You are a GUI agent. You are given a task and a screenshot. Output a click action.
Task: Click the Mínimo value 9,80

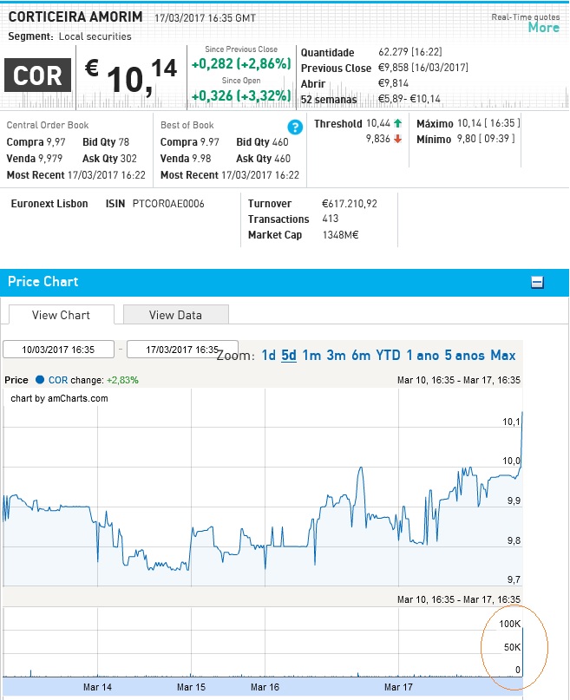tap(467, 139)
